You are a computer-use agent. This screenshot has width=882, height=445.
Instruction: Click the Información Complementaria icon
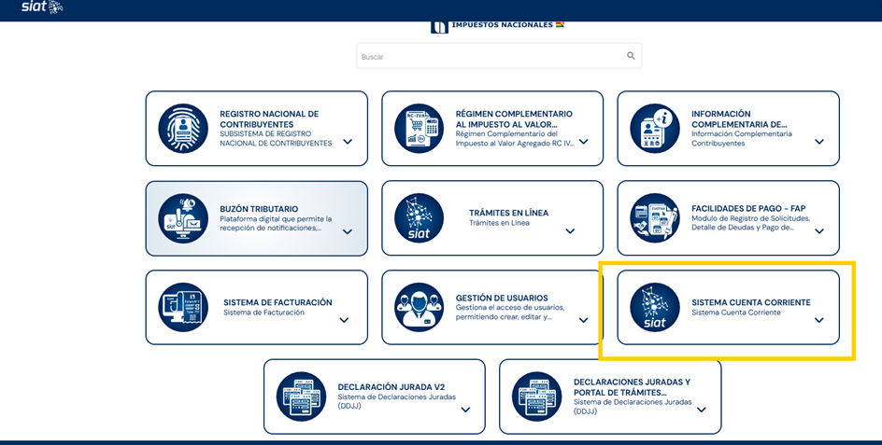tap(655, 128)
